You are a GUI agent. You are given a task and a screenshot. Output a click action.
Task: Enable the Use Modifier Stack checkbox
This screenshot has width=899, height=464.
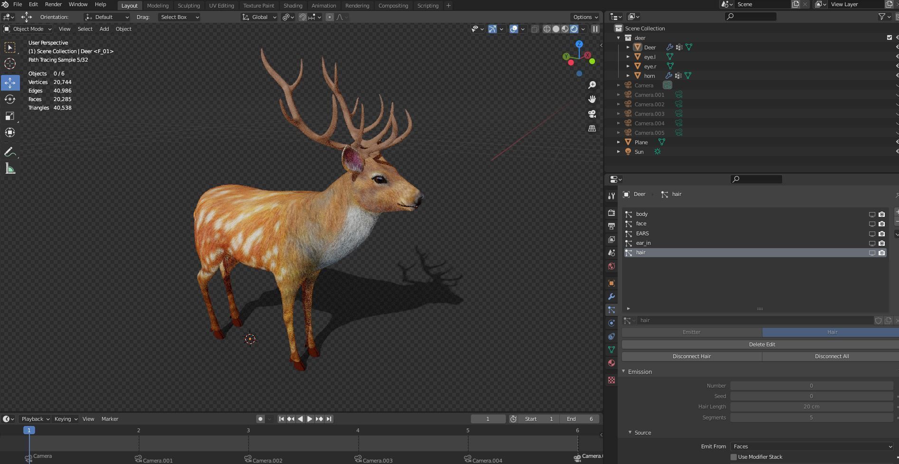tap(733, 457)
